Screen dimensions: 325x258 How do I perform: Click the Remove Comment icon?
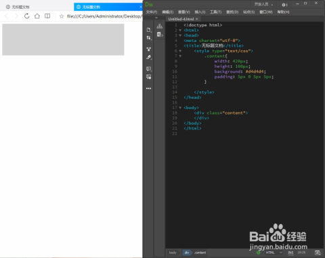pos(149,77)
